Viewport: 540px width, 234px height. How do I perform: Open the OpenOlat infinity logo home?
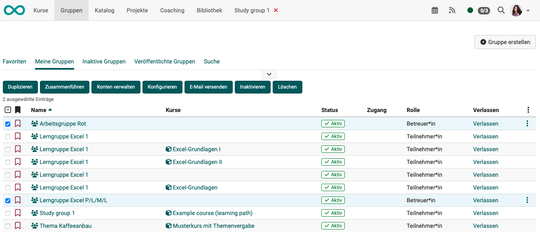coord(14,10)
